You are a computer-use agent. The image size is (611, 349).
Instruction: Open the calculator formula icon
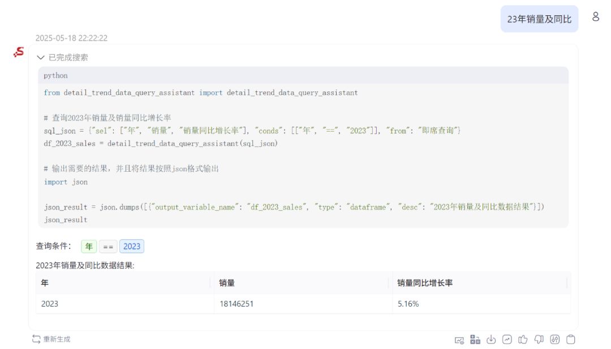[475, 339]
